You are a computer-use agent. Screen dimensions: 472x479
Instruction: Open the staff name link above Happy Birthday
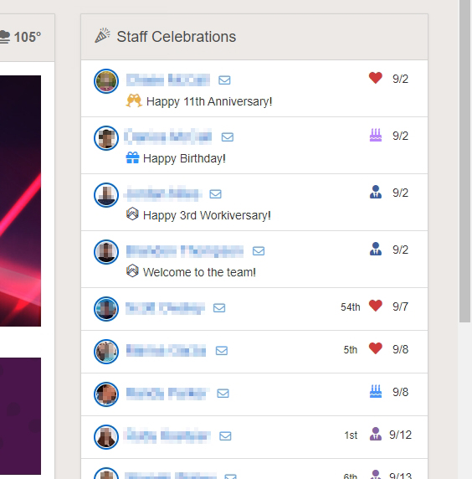click(168, 136)
